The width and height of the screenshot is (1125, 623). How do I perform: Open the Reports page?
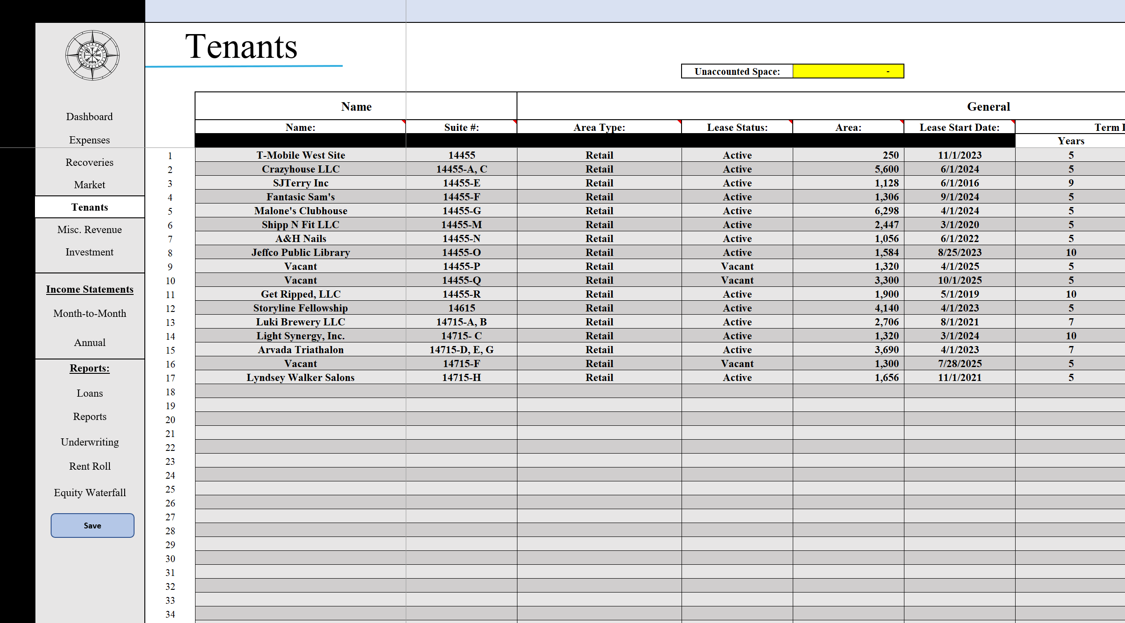[x=90, y=416]
